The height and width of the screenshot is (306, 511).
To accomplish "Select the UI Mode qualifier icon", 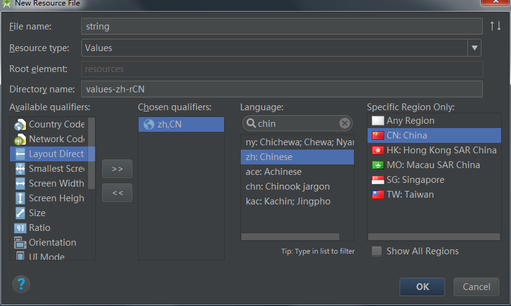I will pos(20,256).
